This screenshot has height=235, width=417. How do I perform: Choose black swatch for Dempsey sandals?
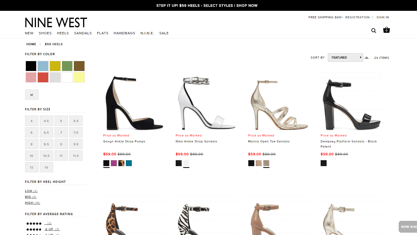pos(324,163)
